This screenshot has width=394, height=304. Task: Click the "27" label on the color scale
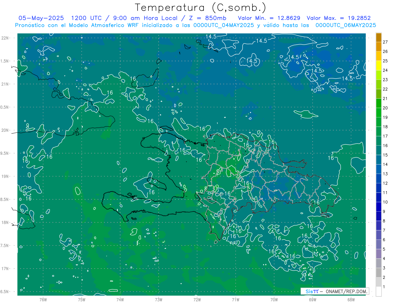(385, 42)
